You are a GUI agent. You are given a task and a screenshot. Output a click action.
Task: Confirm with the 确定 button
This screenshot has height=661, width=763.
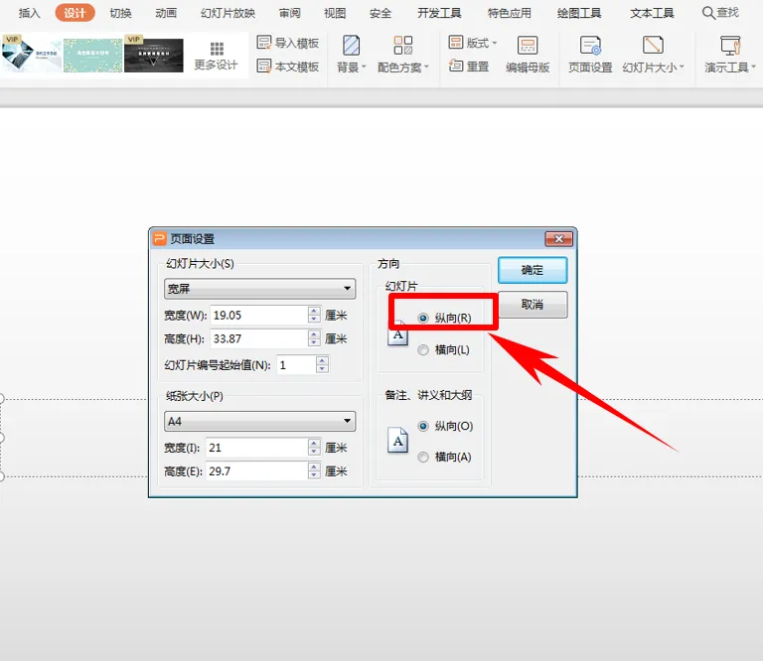[x=533, y=270]
